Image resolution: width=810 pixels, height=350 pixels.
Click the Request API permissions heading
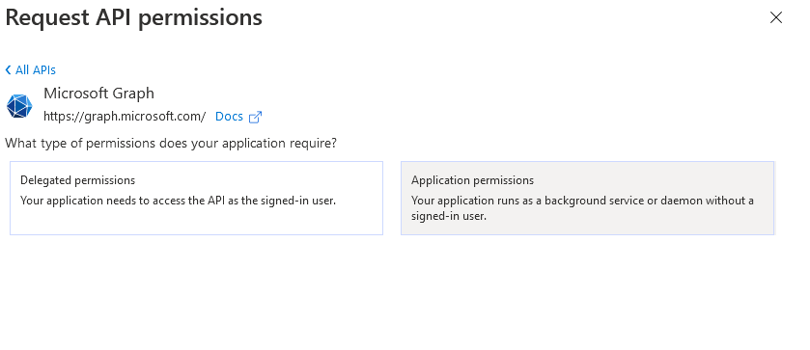134,17
